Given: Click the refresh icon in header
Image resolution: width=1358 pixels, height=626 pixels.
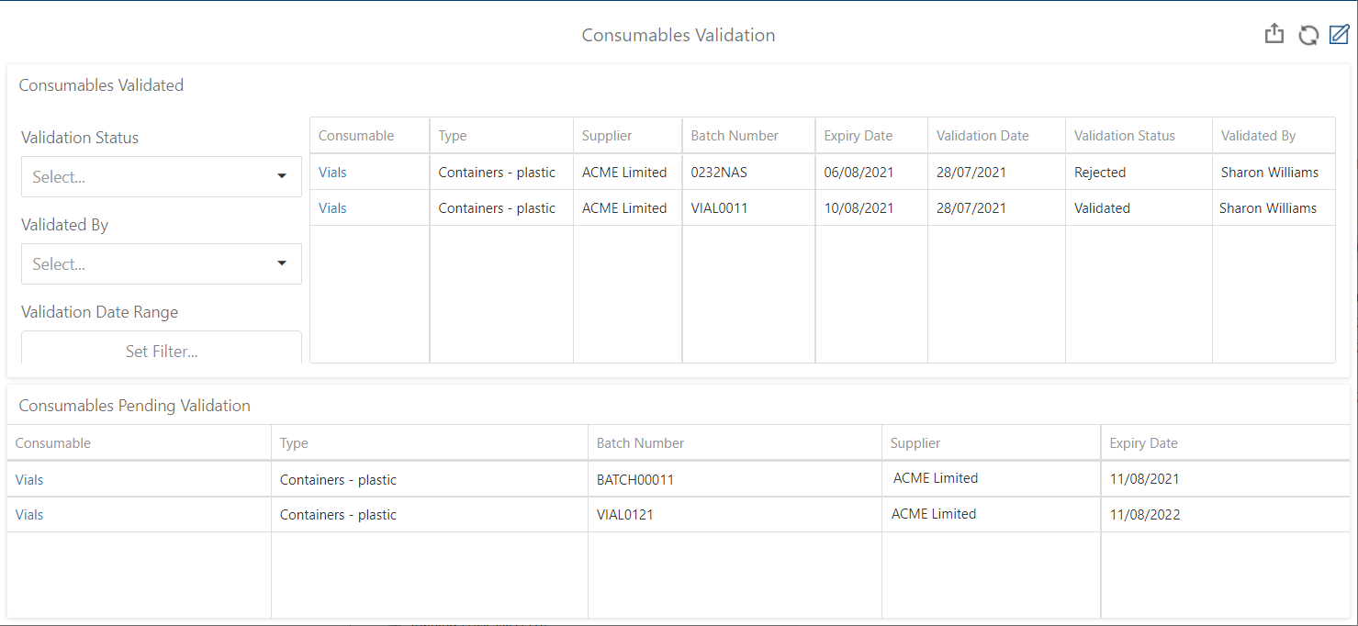Looking at the screenshot, I should (x=1307, y=35).
